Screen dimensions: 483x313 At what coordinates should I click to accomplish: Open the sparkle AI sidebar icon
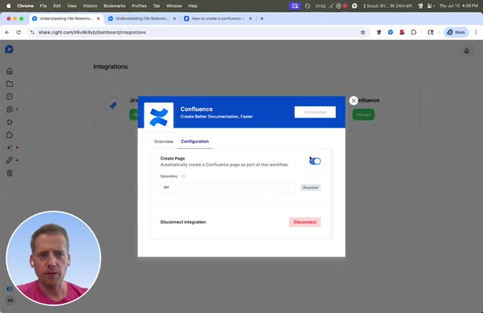9,148
